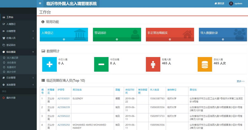Screen dimensions: 248x130
Task: Open passport number A21936501
Action: [64, 98]
